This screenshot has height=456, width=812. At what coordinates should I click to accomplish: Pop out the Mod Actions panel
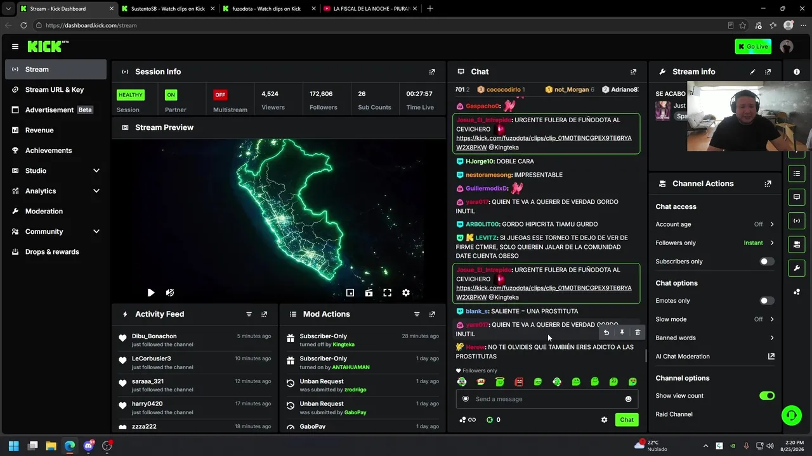[x=432, y=314]
